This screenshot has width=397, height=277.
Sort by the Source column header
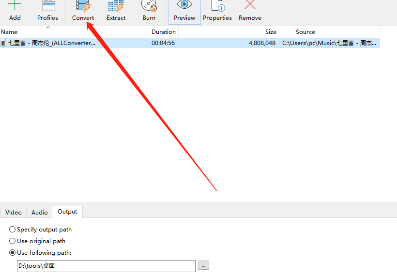329,31
